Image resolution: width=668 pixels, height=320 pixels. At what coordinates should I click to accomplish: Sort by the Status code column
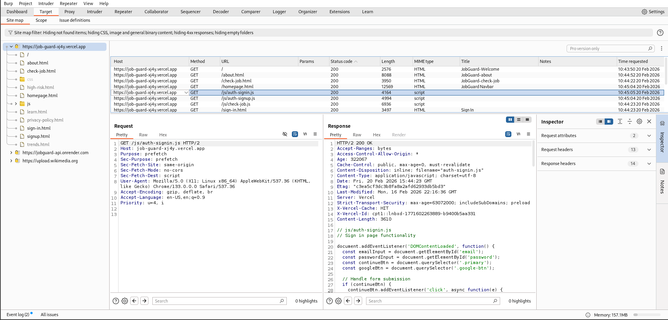coord(354,61)
